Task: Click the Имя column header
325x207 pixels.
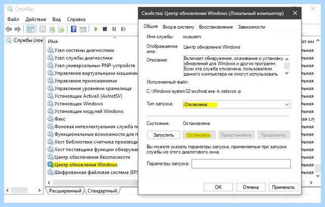Action: (53, 42)
